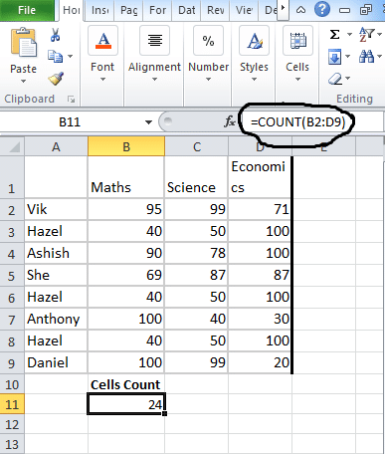Click the Clear eraser icon
This screenshot has width=385, height=454.
[335, 79]
